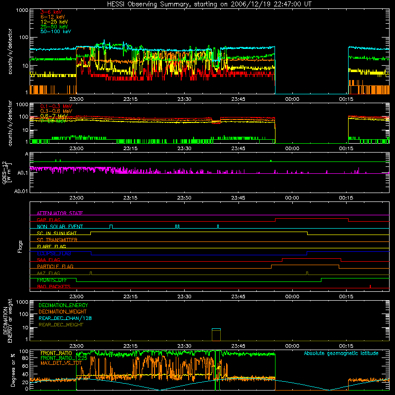Click the 23:15 tick label under decimation panel
395x395 pixels.
point(130,346)
